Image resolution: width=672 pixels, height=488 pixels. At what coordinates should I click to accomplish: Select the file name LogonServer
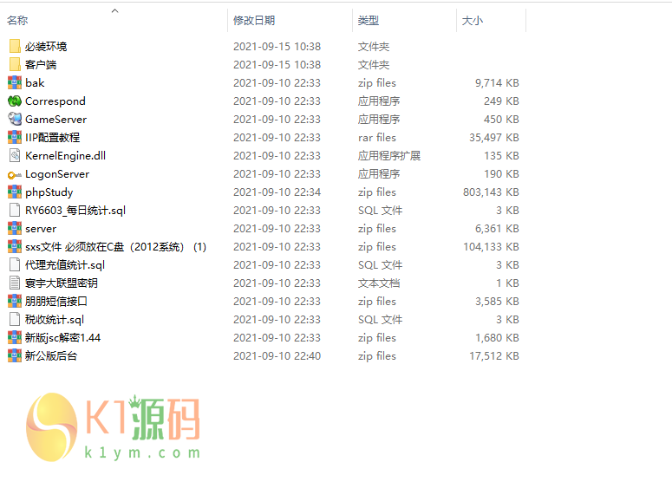[x=57, y=174]
